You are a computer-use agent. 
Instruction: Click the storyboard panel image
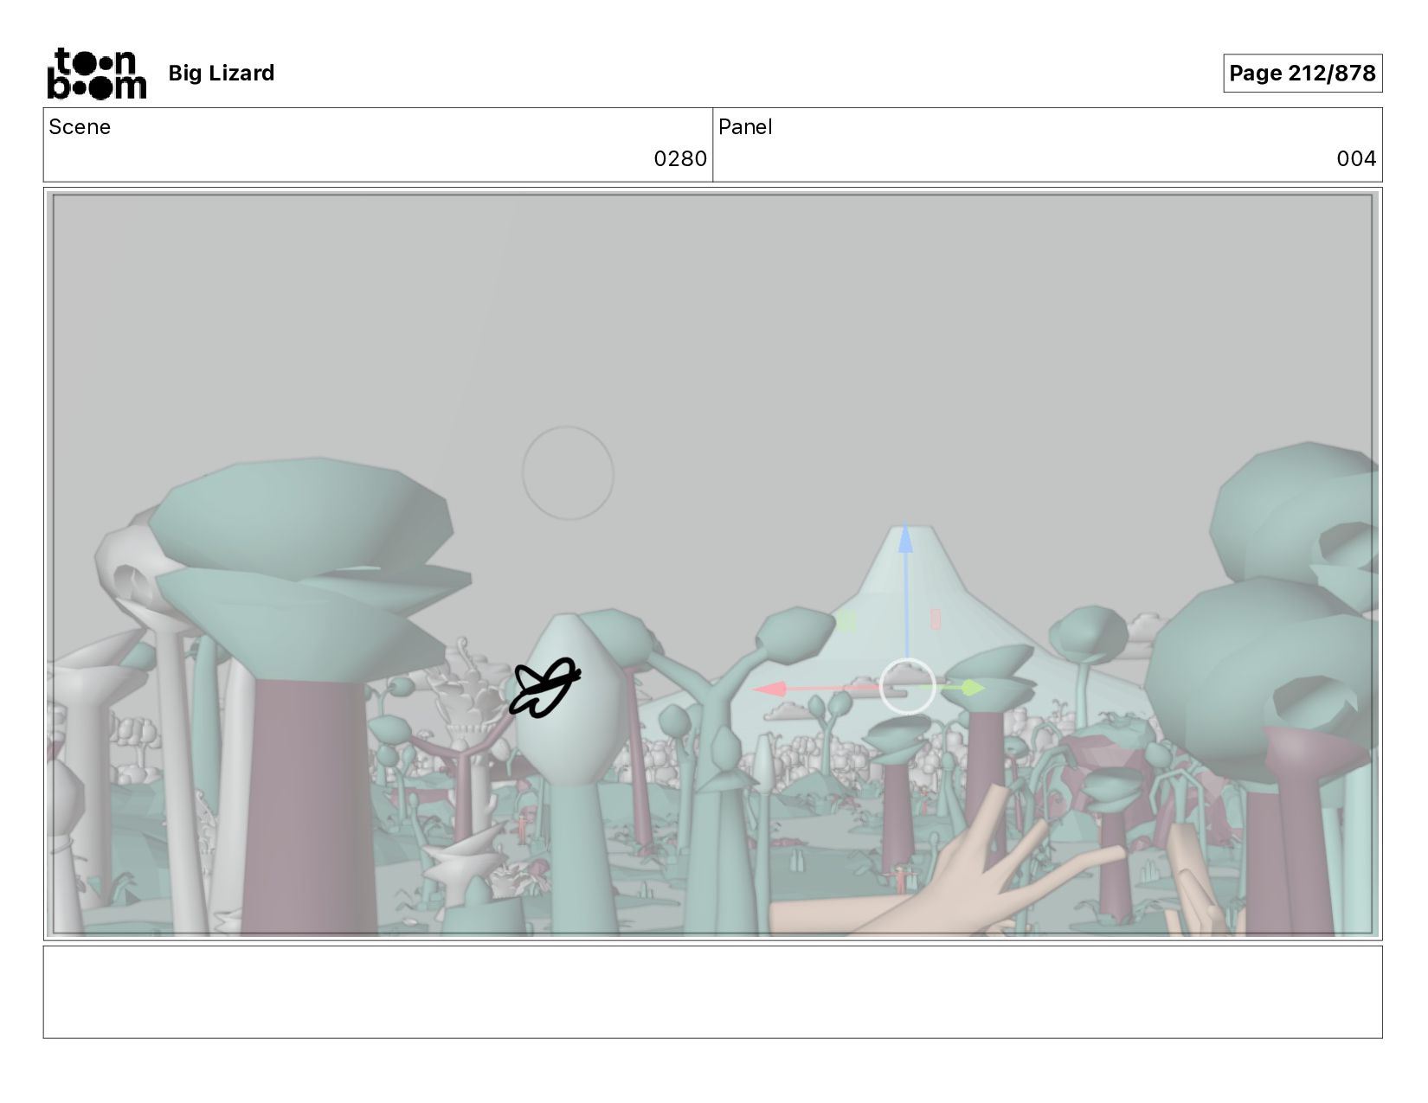713,564
